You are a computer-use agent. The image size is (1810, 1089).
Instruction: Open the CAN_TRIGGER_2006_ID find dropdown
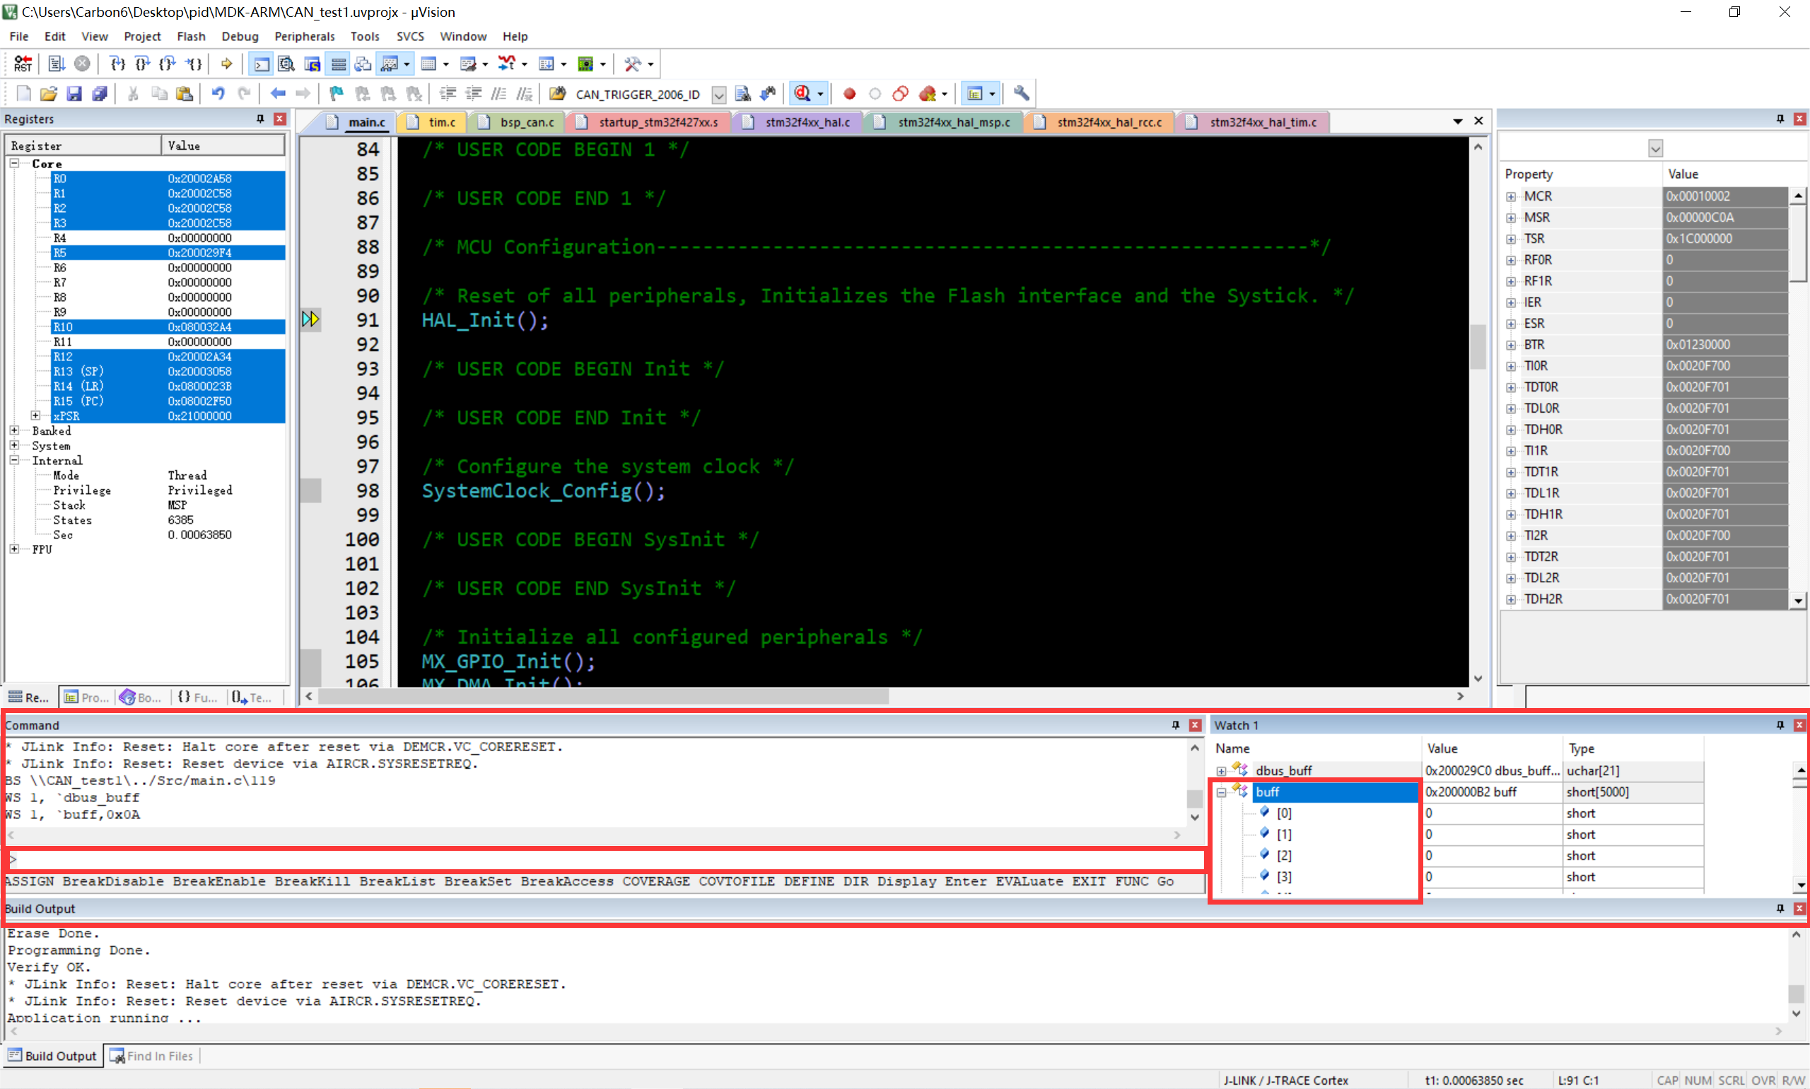(x=718, y=94)
